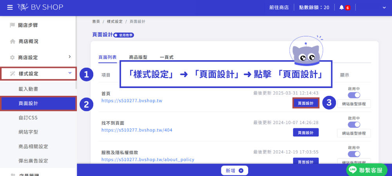Open the account dropdown arrow in header
This screenshot has width=392, height=176.
click(x=384, y=8)
